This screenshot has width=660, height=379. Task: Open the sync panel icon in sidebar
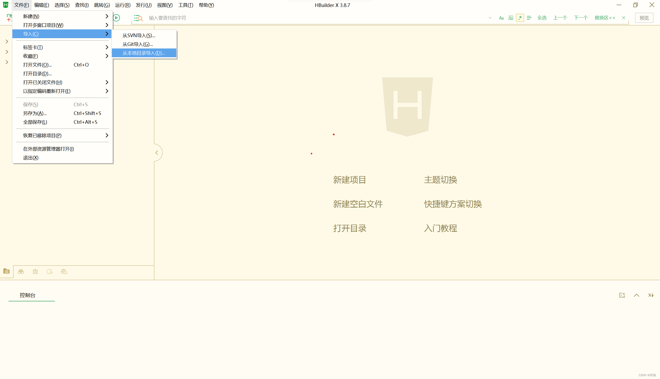pyautogui.click(x=50, y=271)
